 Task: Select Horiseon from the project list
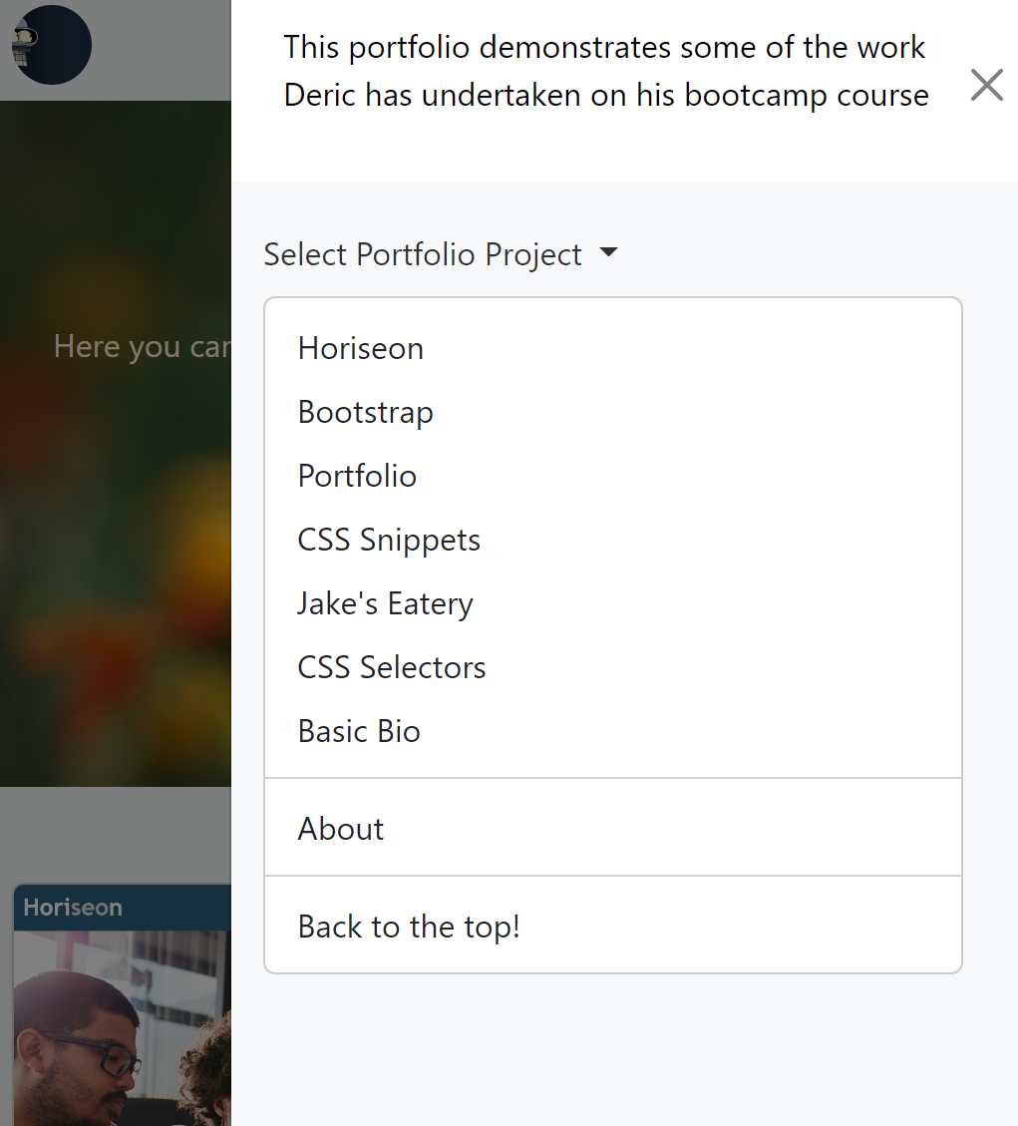pyautogui.click(x=360, y=348)
